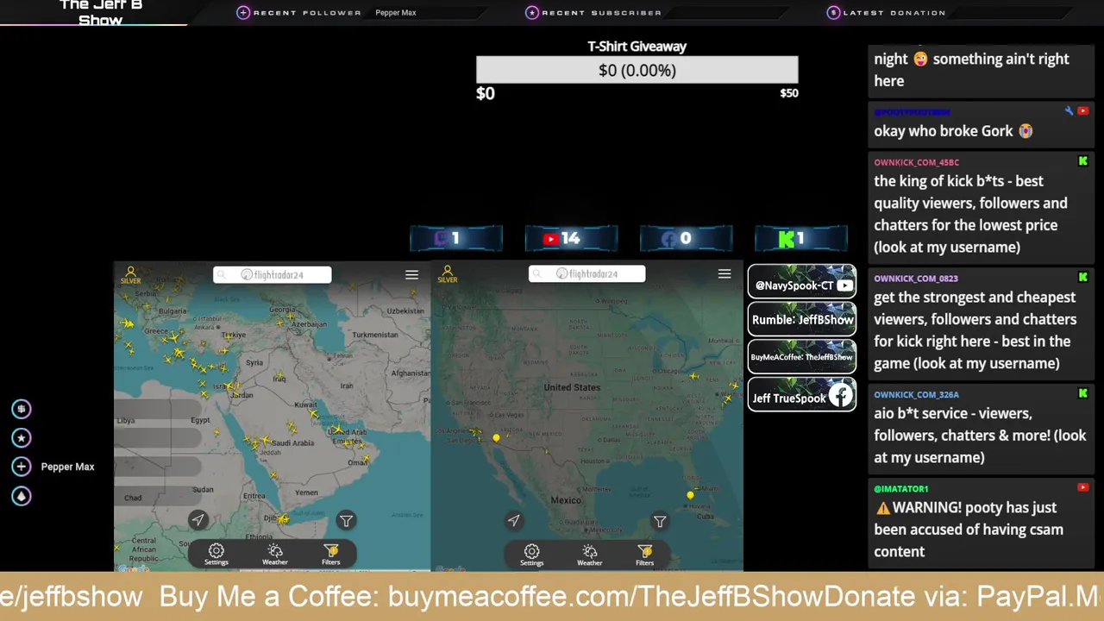The width and height of the screenshot is (1104, 621).
Task: Click flightradar24 search box on right map
Action: click(587, 273)
